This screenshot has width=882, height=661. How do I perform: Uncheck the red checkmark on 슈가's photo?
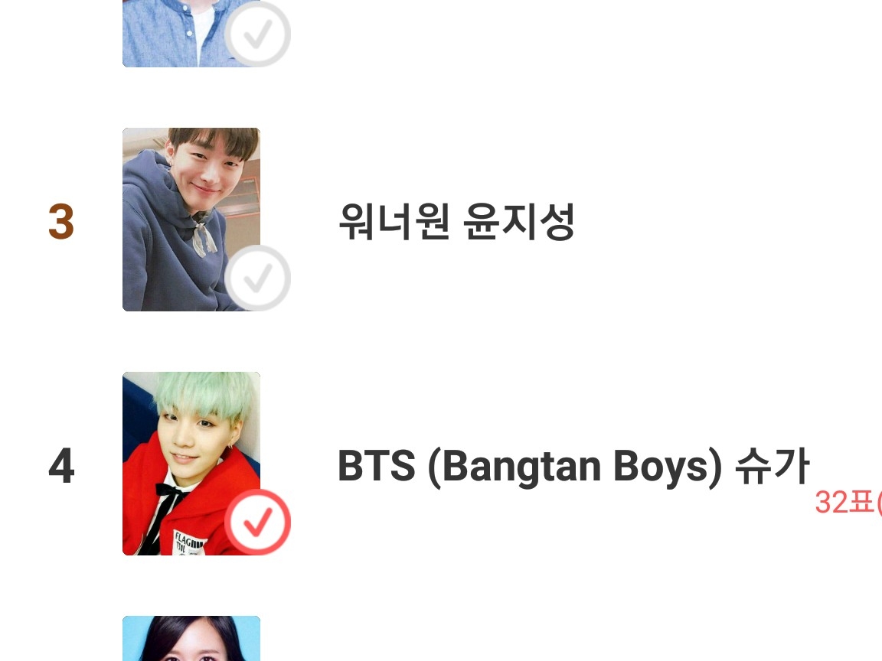coord(257,522)
